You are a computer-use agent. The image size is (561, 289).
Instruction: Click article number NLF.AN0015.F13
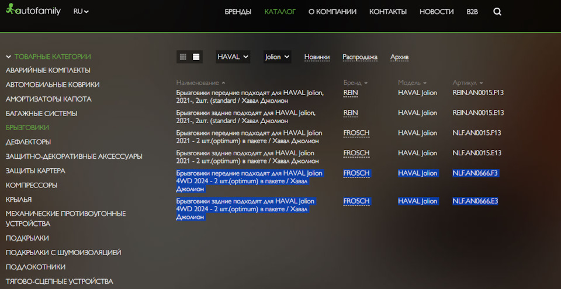[x=477, y=133]
